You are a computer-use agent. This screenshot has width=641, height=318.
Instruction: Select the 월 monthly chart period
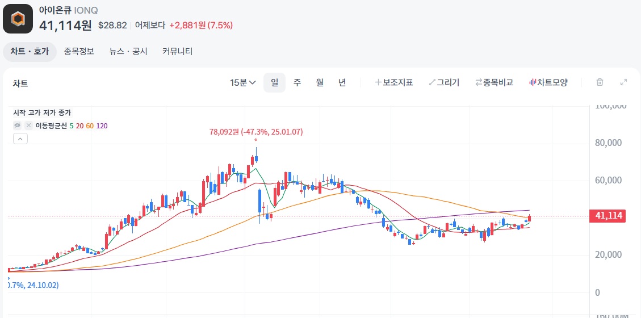click(x=319, y=82)
